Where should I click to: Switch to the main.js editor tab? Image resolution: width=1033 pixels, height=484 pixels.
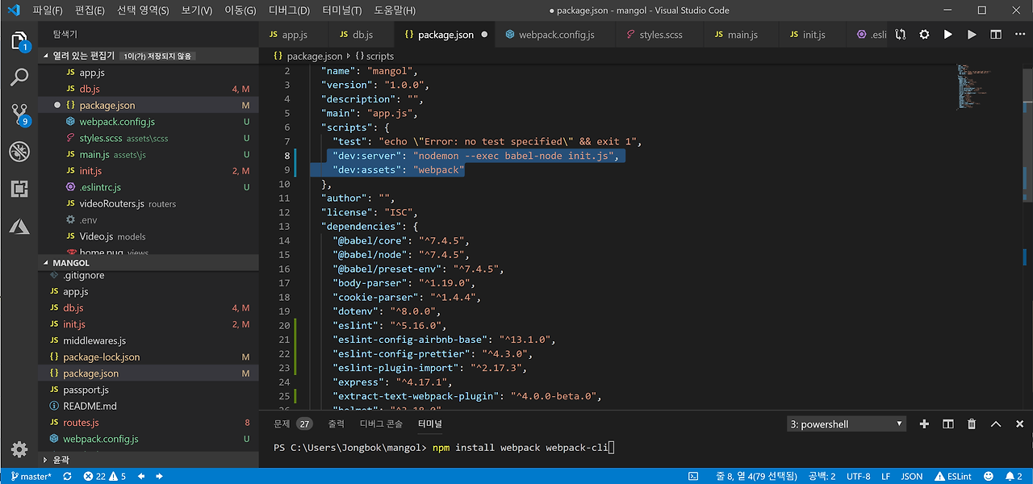(742, 35)
